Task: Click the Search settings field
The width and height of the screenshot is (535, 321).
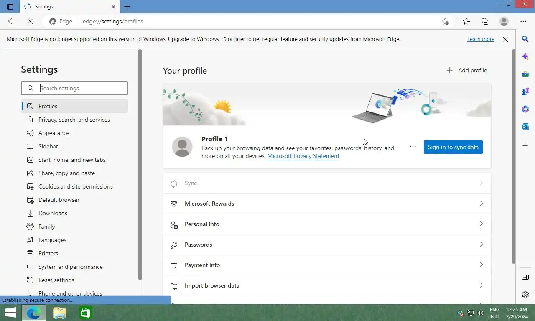Action: (x=74, y=88)
